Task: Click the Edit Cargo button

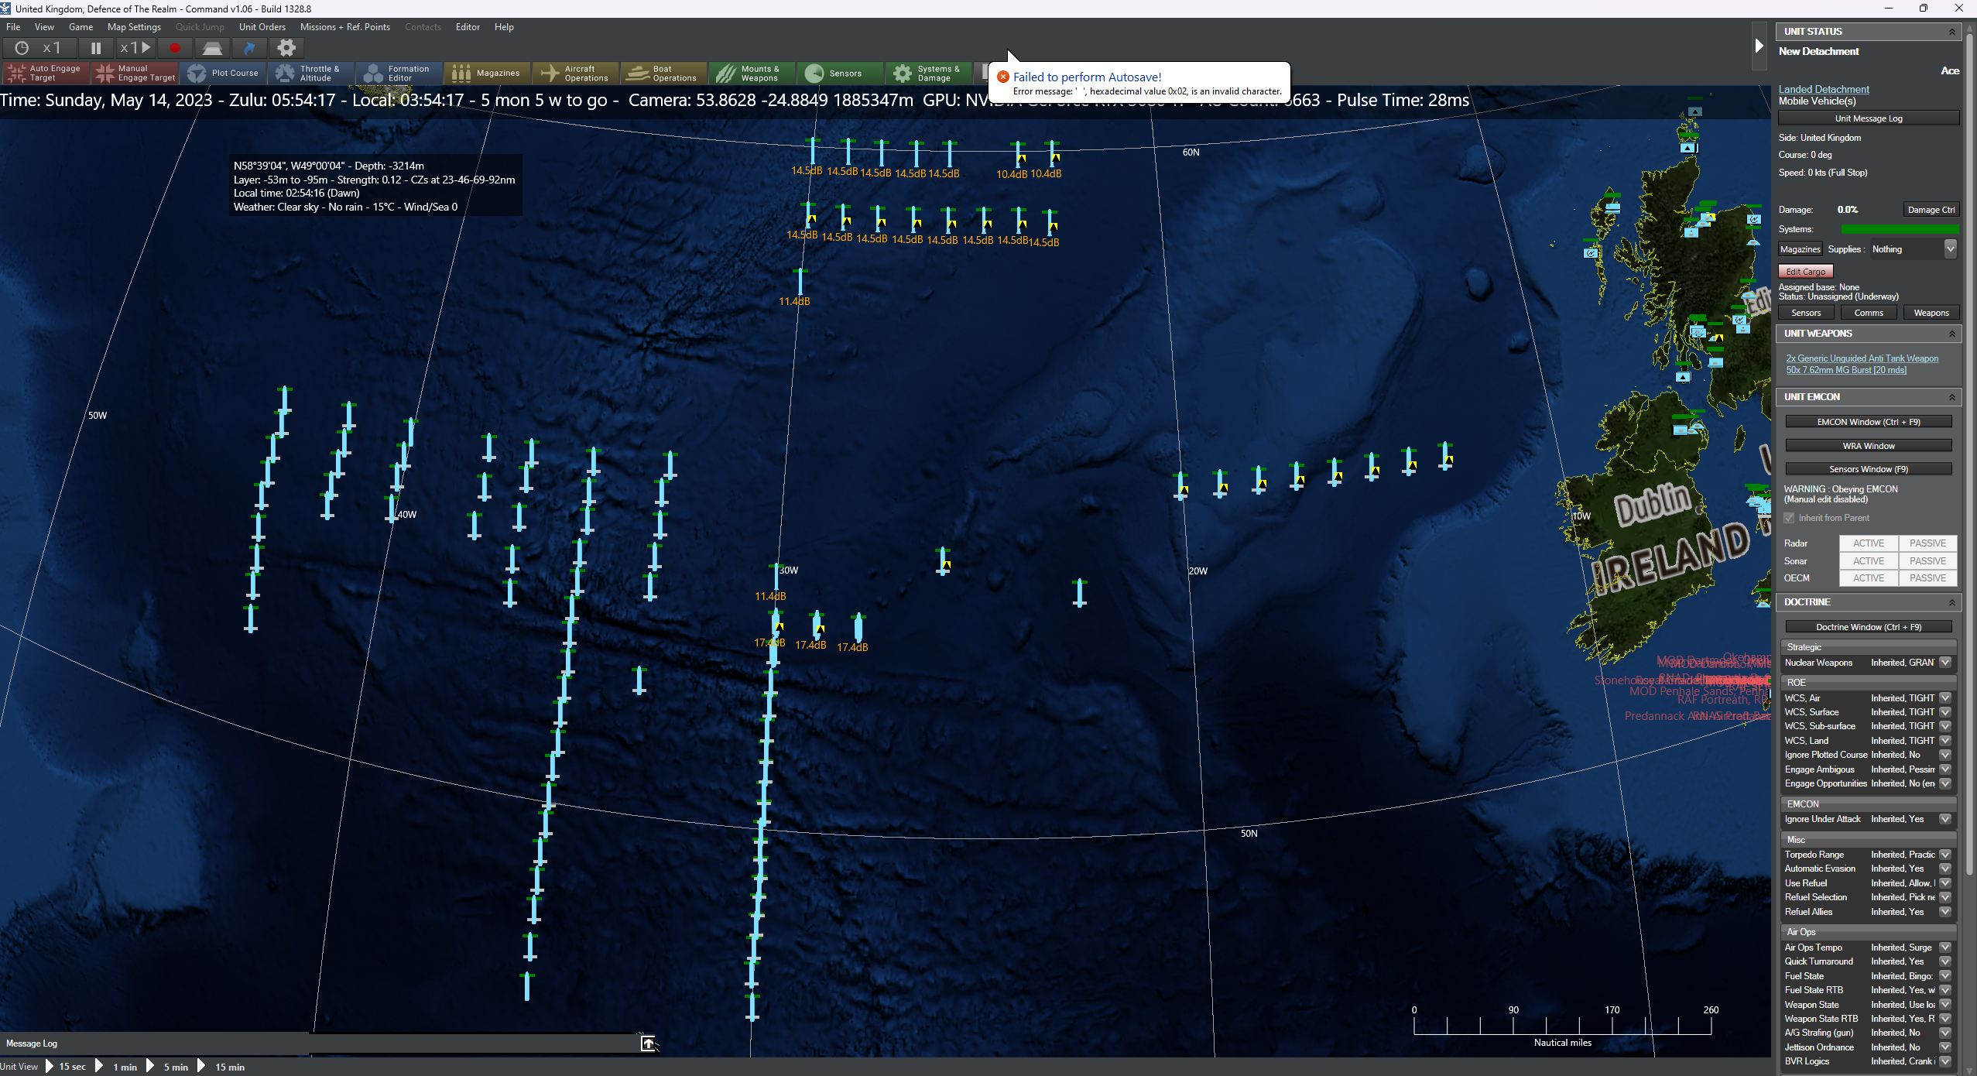Action: (1805, 272)
